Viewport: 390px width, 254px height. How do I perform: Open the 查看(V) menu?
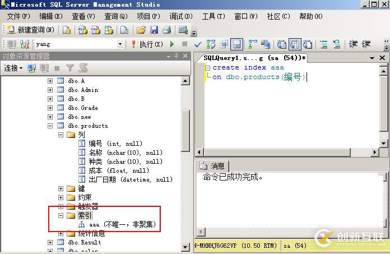point(83,16)
